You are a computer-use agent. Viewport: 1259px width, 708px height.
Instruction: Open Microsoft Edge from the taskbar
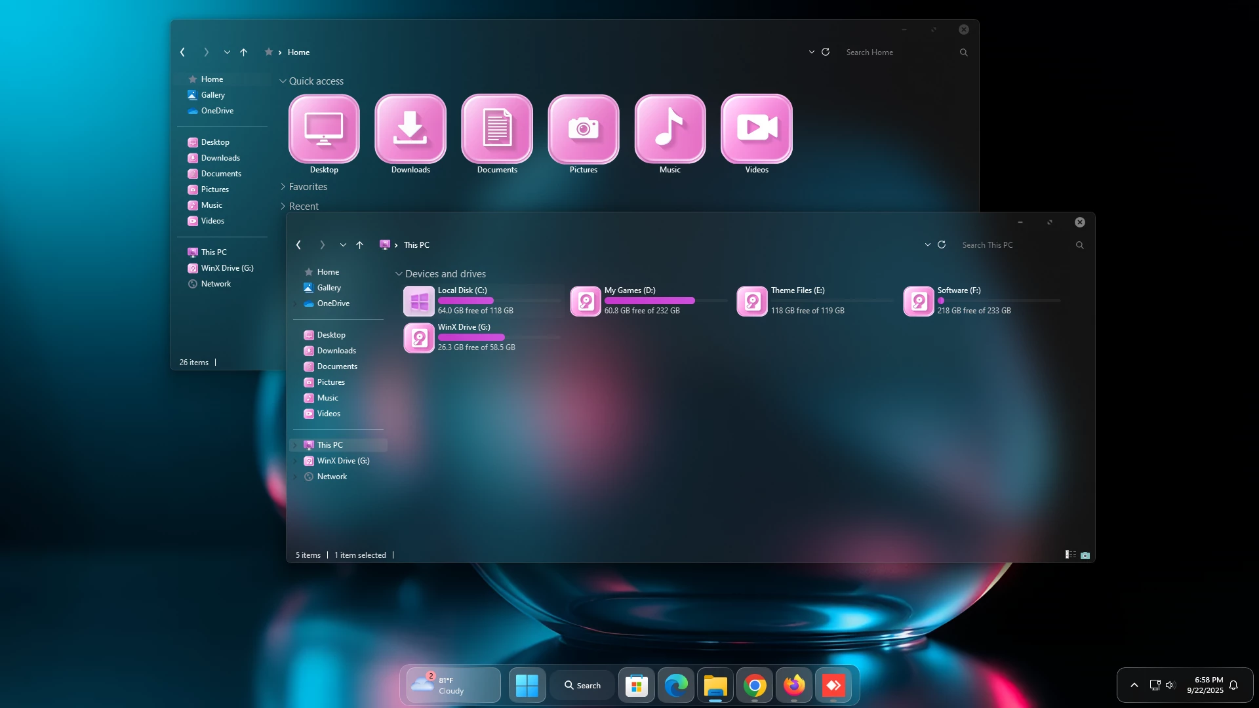point(676,685)
